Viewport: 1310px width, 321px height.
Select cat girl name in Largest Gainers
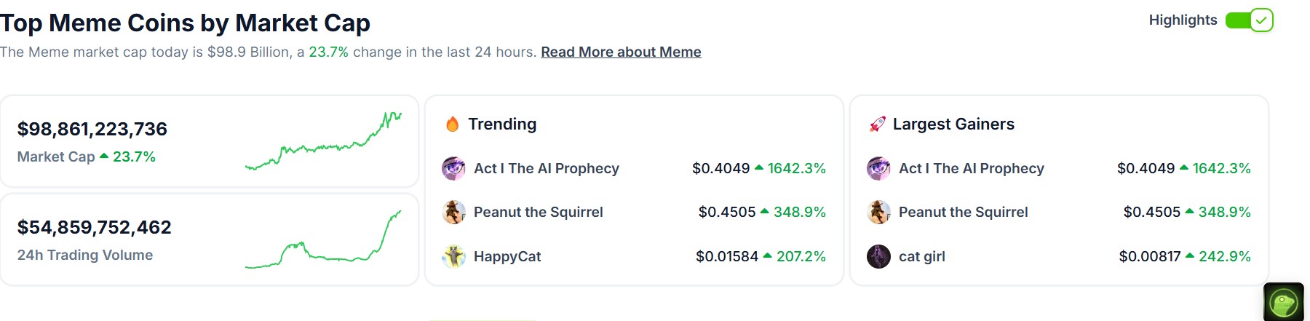pos(922,256)
